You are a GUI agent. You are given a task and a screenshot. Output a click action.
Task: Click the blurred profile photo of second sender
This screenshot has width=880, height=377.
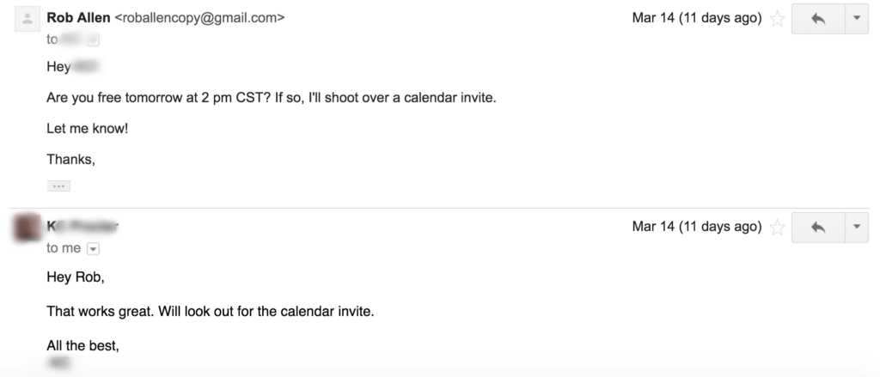pyautogui.click(x=27, y=228)
